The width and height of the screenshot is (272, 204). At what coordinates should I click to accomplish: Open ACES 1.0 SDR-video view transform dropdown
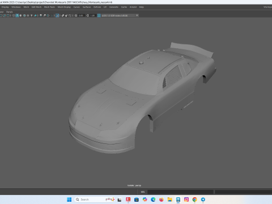tap(120, 15)
